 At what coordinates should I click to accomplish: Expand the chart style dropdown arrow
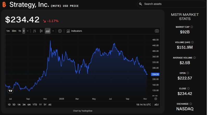pyautogui.click(x=53, y=31)
